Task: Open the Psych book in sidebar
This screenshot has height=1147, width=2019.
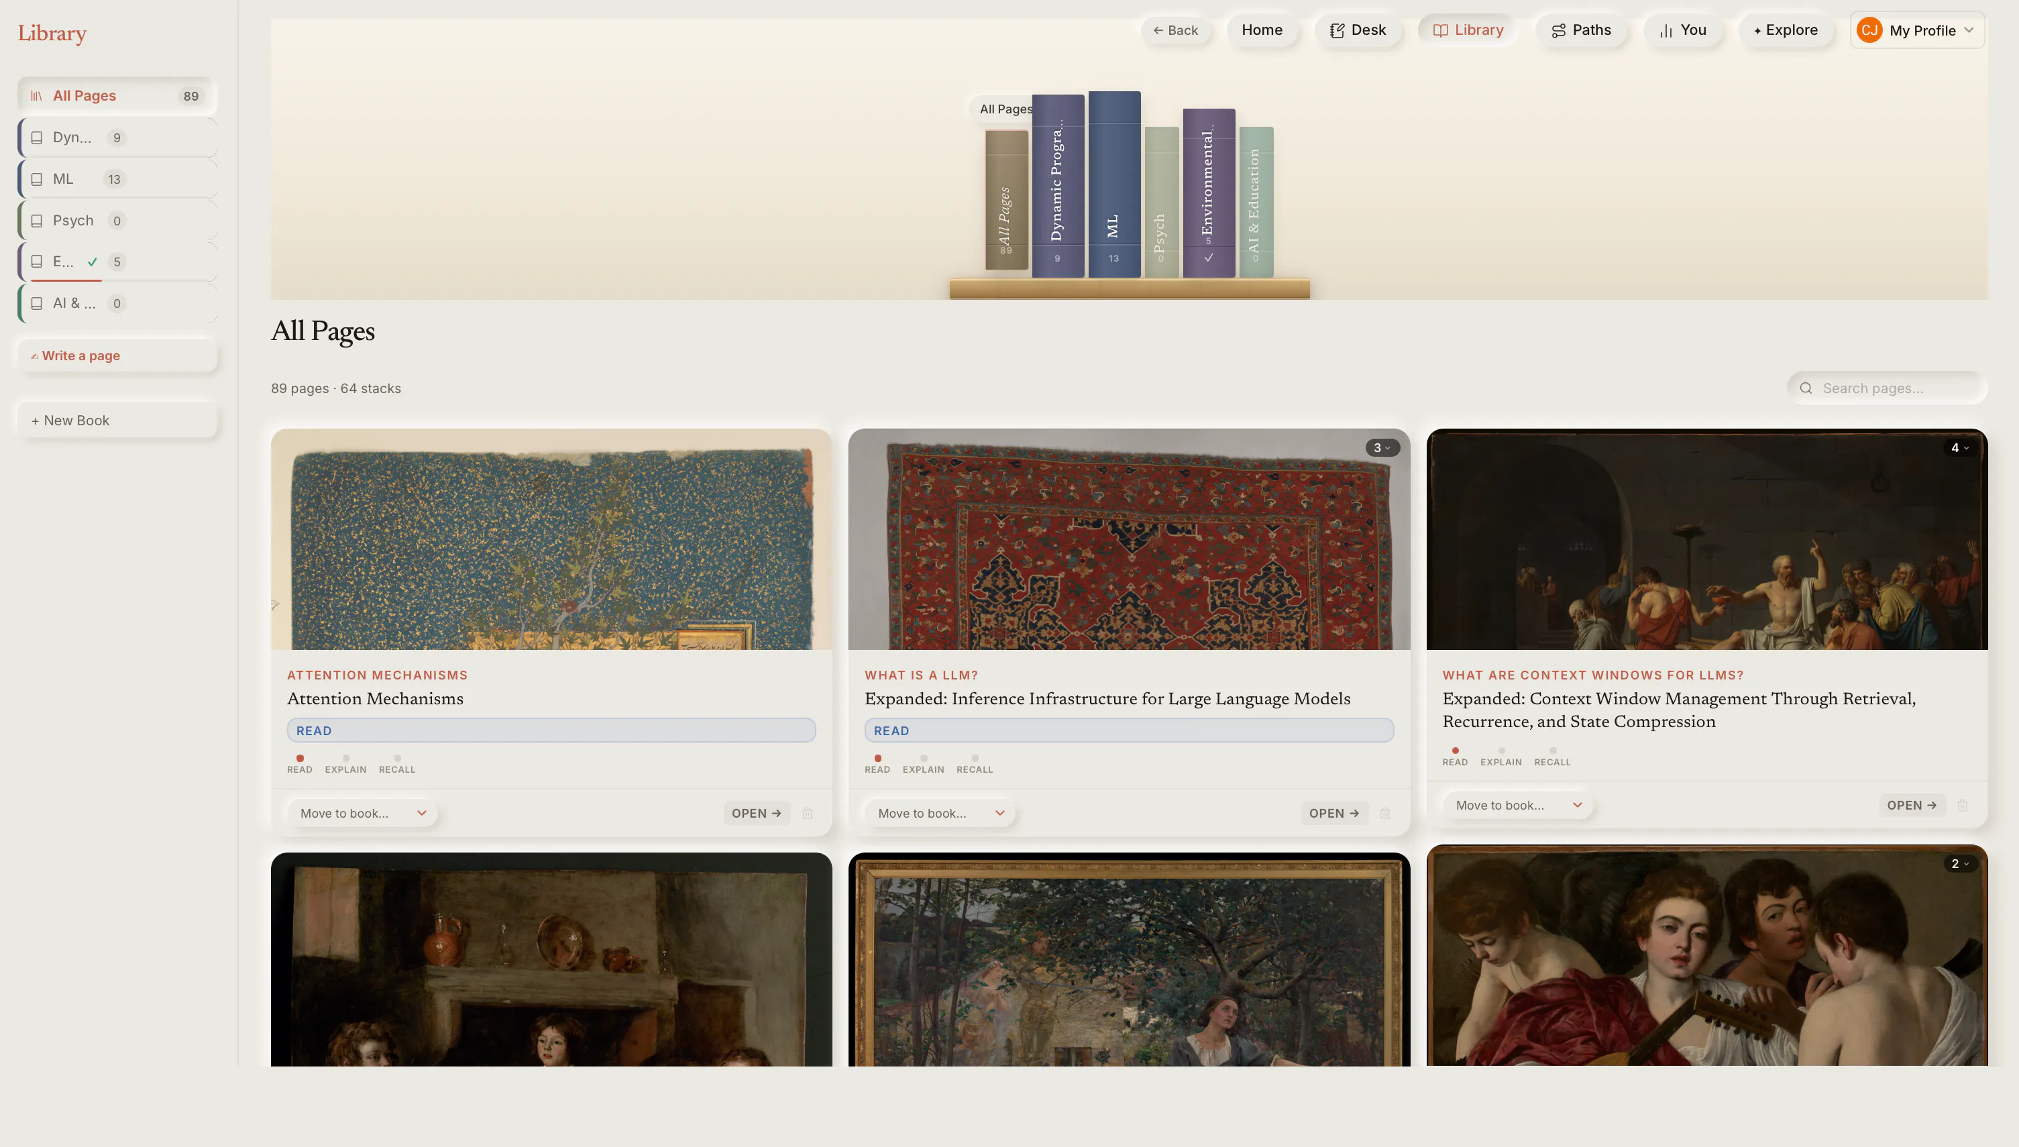Action: (117, 221)
